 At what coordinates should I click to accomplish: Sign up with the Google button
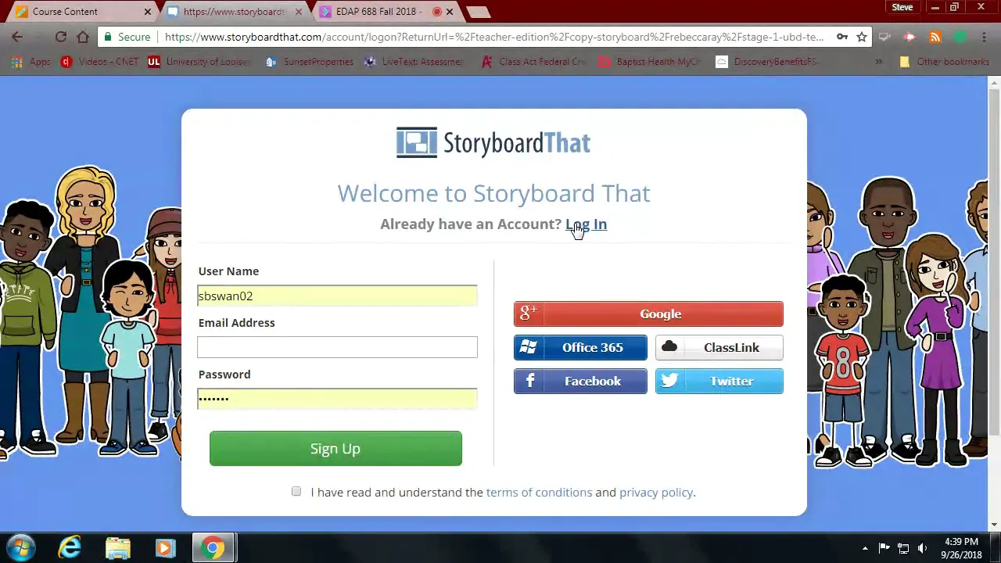648,314
